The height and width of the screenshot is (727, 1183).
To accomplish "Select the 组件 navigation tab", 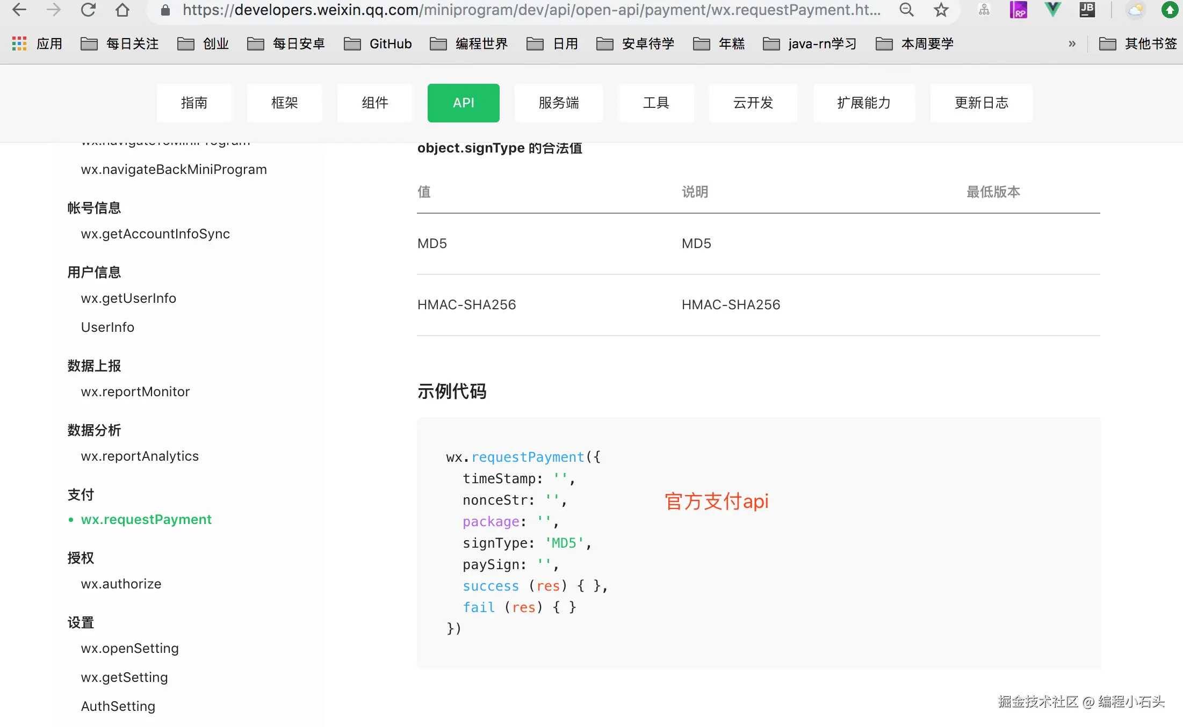I will pyautogui.click(x=374, y=103).
